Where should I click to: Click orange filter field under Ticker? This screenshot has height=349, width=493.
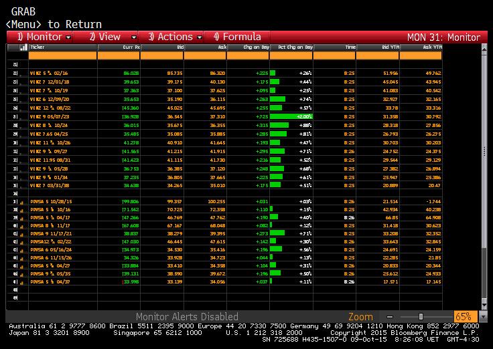[x=63, y=55]
